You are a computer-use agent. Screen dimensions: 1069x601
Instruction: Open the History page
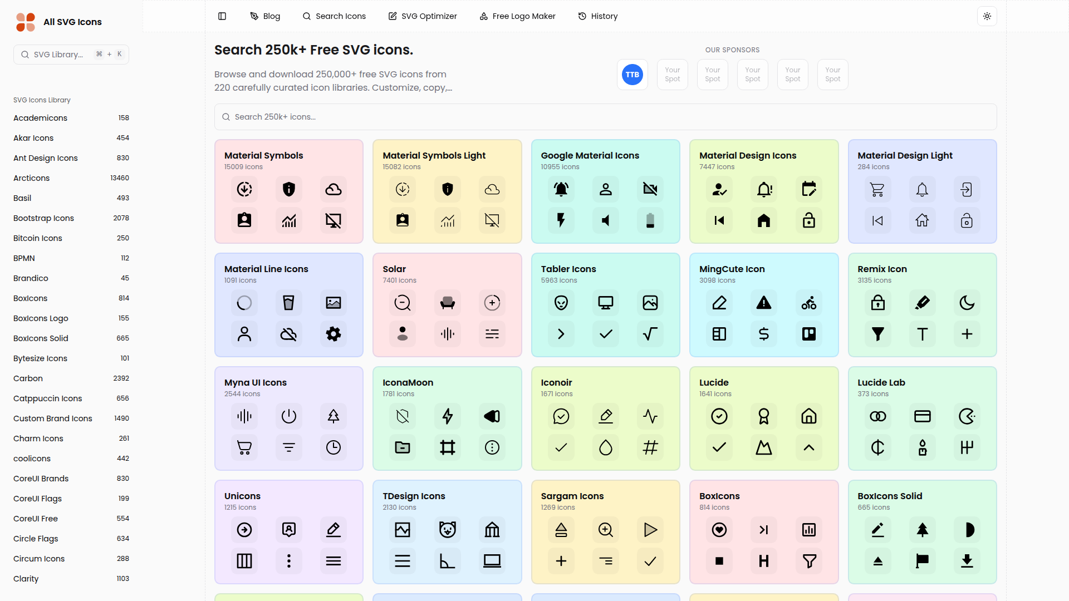tap(598, 16)
